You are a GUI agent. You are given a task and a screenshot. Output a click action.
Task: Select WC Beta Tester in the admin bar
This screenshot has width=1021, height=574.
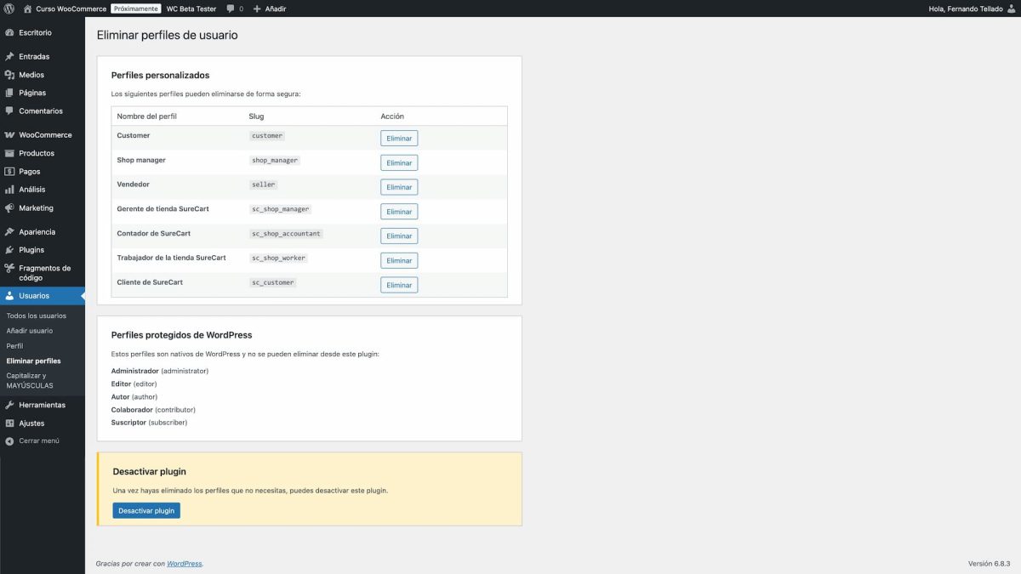[x=191, y=9]
